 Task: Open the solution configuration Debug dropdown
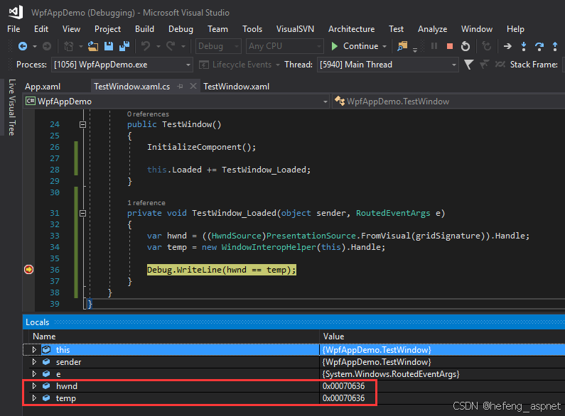pos(218,46)
